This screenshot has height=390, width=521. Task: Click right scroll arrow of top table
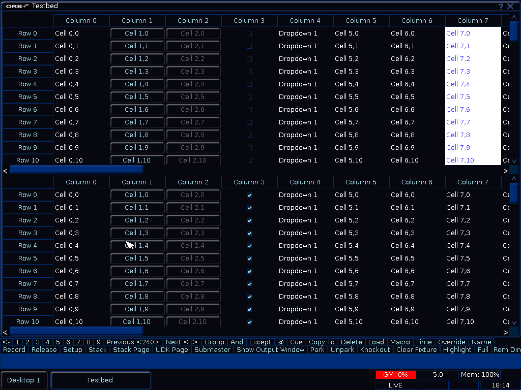point(505,171)
